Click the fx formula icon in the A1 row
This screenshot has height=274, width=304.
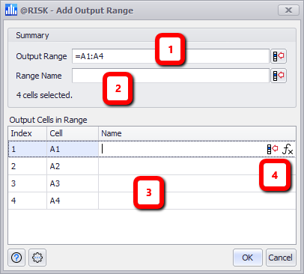point(288,149)
